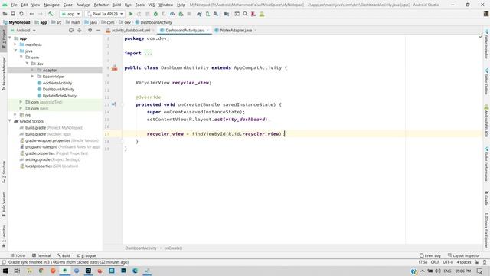Screen dimensions: 490x276
Task: Expand the collapsed import statement
Action: click(148, 53)
